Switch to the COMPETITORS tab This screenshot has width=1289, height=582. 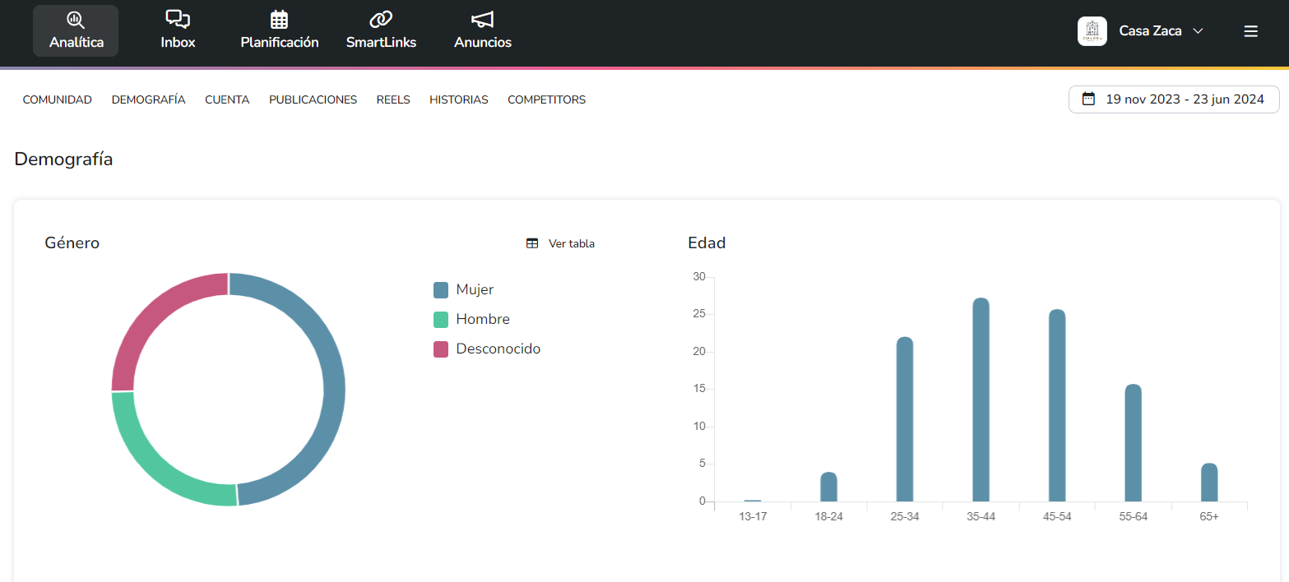[547, 99]
